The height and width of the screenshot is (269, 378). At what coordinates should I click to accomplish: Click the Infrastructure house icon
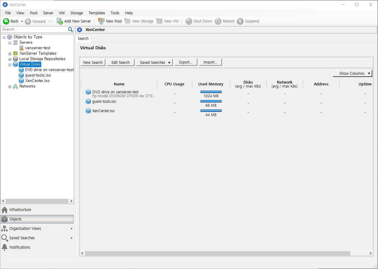pos(5,210)
